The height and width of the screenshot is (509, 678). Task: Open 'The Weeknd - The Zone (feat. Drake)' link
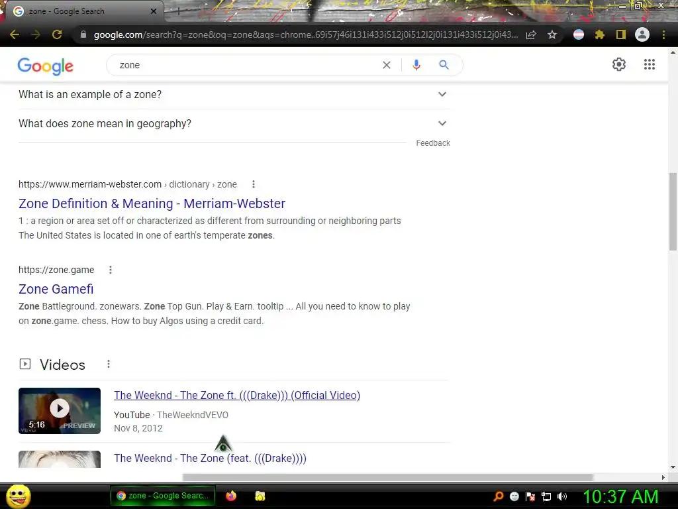210,458
